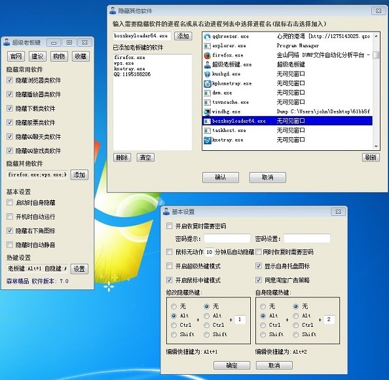Click the 基本设置 dialog title icon

pyautogui.click(x=166, y=211)
